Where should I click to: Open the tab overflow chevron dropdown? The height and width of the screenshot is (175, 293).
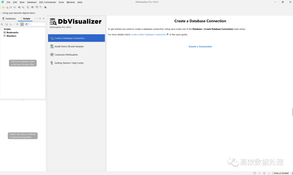[43, 18]
